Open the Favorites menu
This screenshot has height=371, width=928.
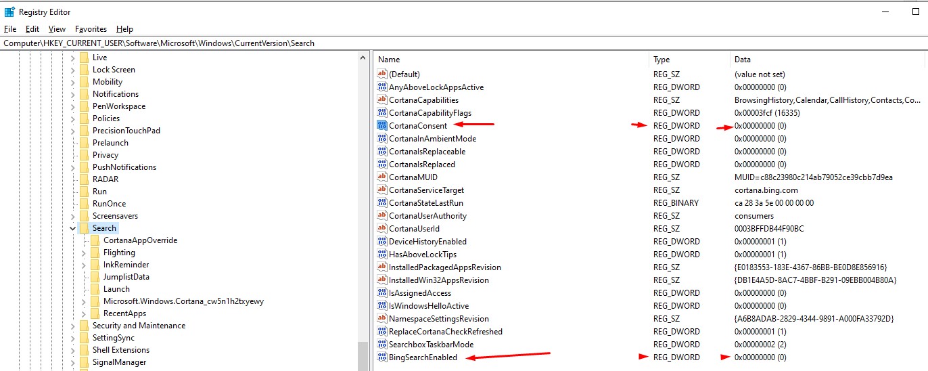coord(91,29)
